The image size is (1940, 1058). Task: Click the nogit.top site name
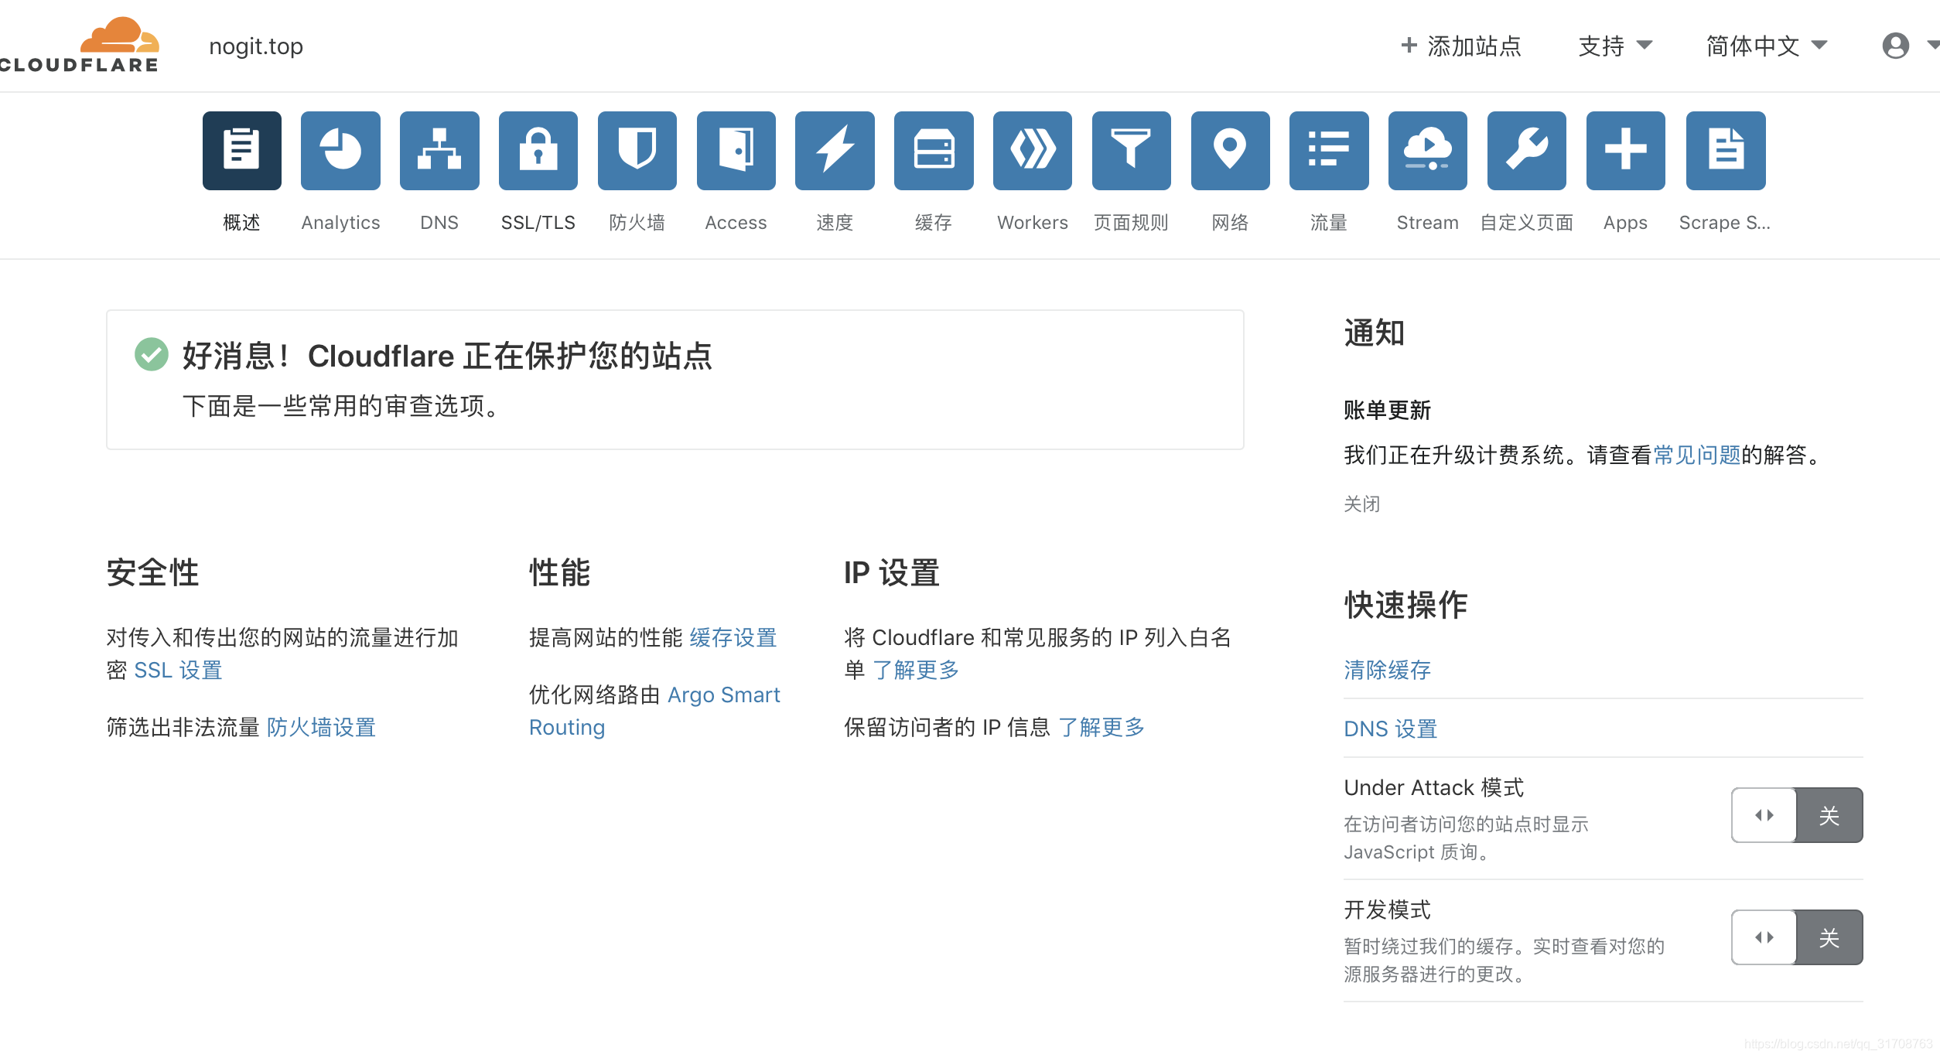point(256,46)
